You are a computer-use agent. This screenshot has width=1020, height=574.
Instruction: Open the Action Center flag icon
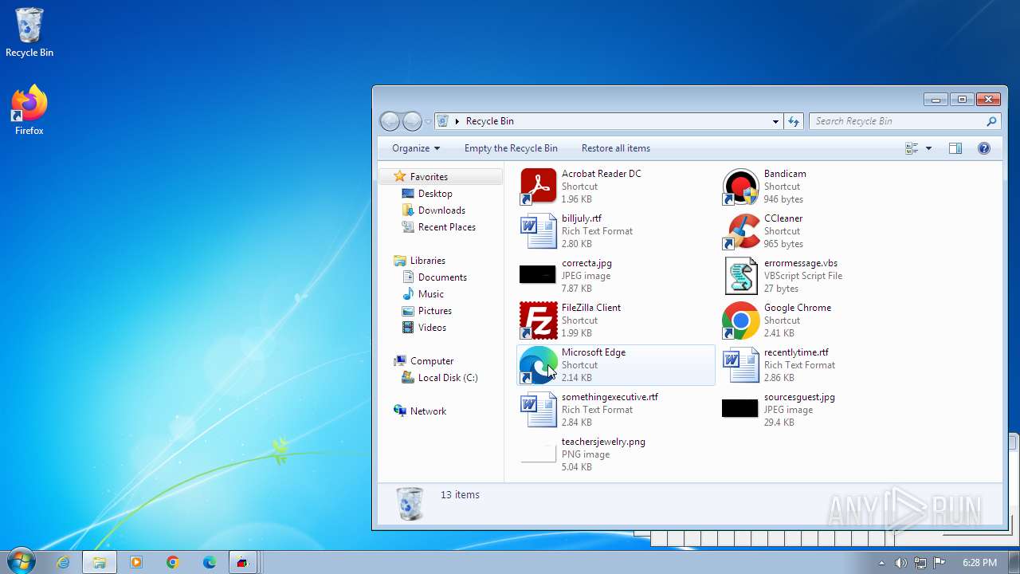point(940,563)
